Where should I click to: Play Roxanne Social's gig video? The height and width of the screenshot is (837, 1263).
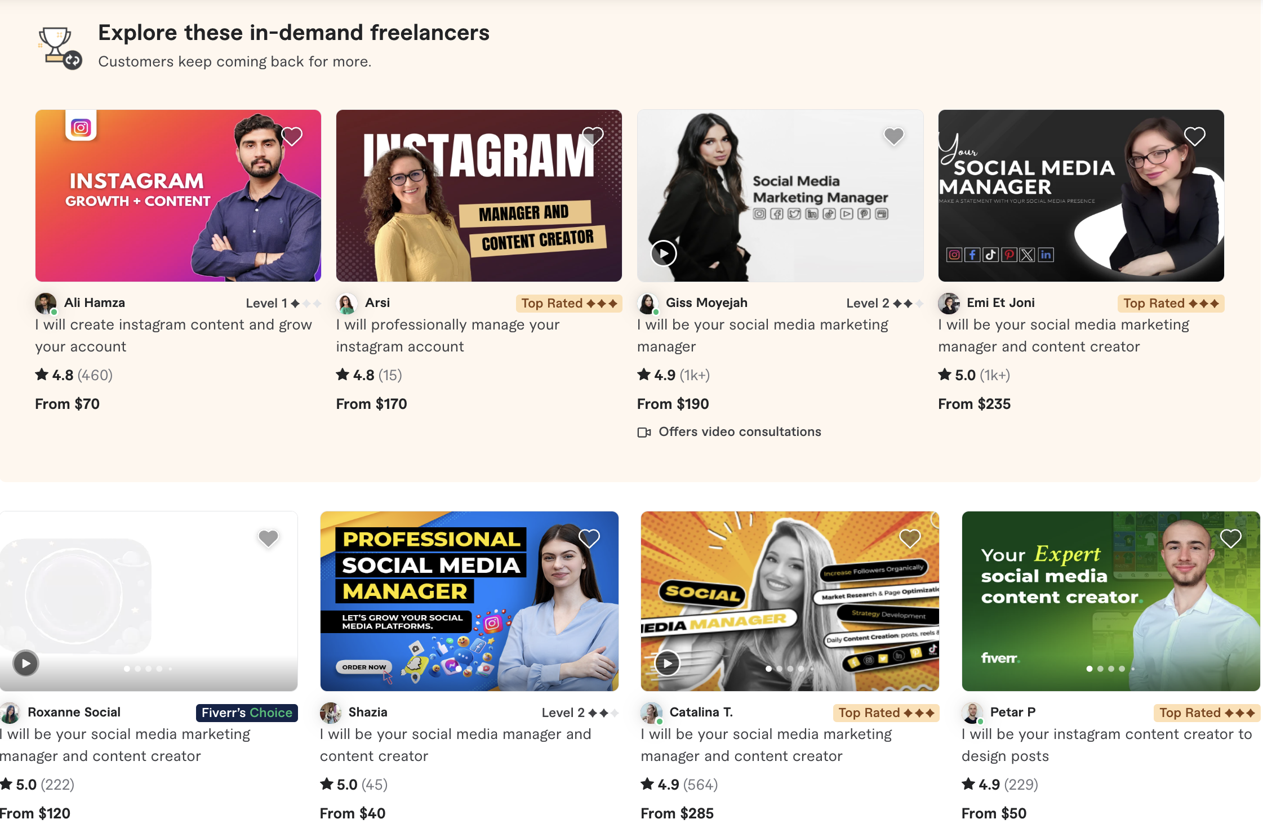point(26,663)
